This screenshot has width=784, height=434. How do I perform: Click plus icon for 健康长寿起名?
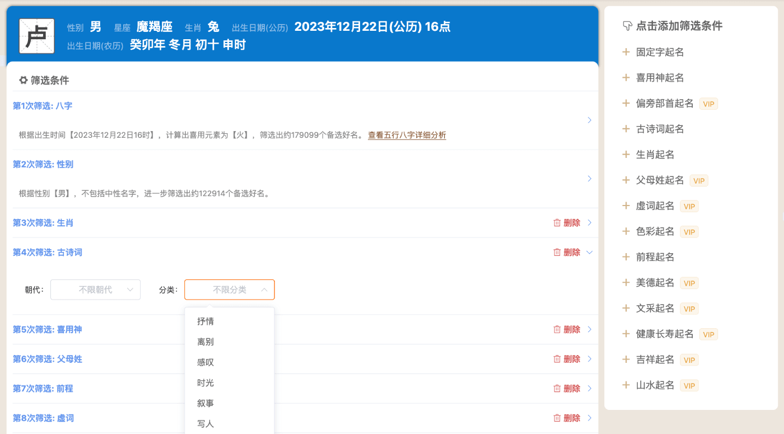point(626,334)
